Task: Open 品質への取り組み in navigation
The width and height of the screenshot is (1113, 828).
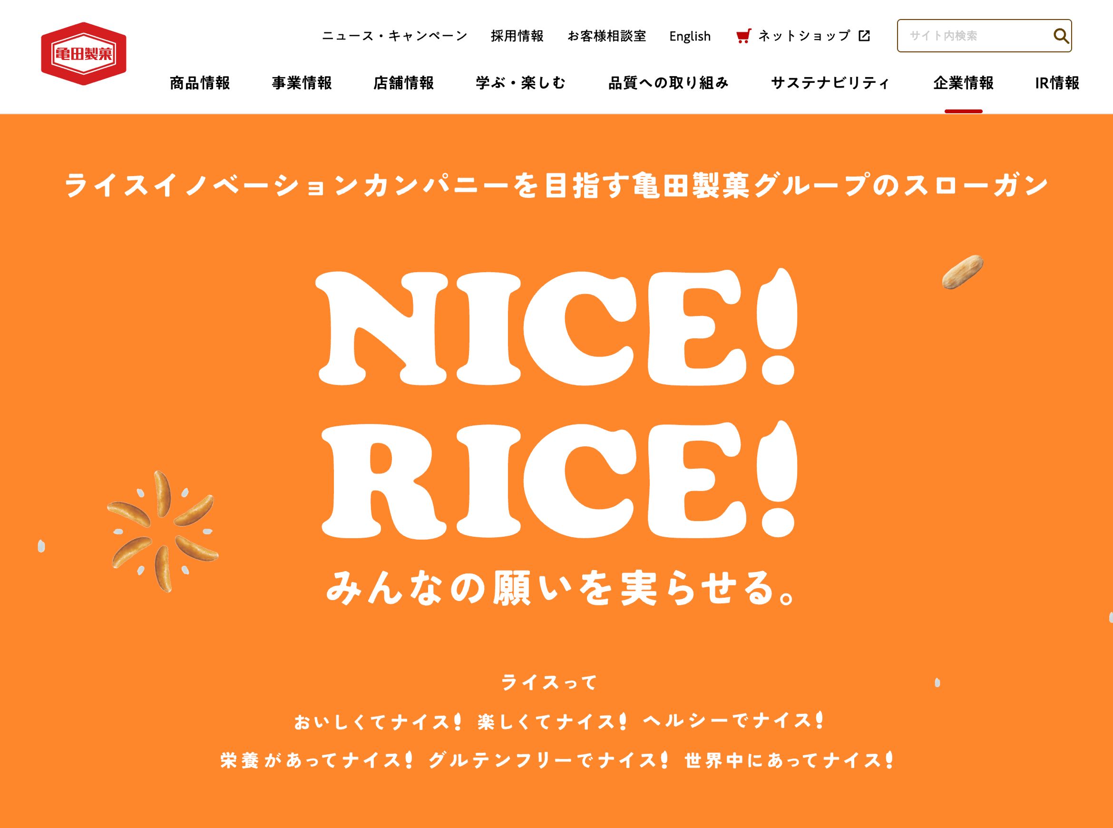Action: 669,83
